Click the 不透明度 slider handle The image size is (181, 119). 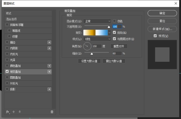pyautogui.click(x=109, y=27)
